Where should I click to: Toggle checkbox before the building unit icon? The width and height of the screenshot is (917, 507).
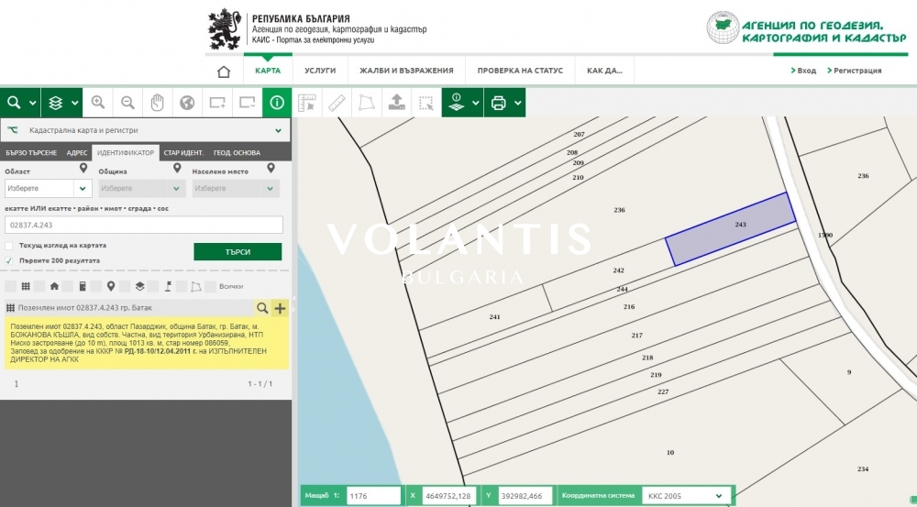[x=68, y=287]
